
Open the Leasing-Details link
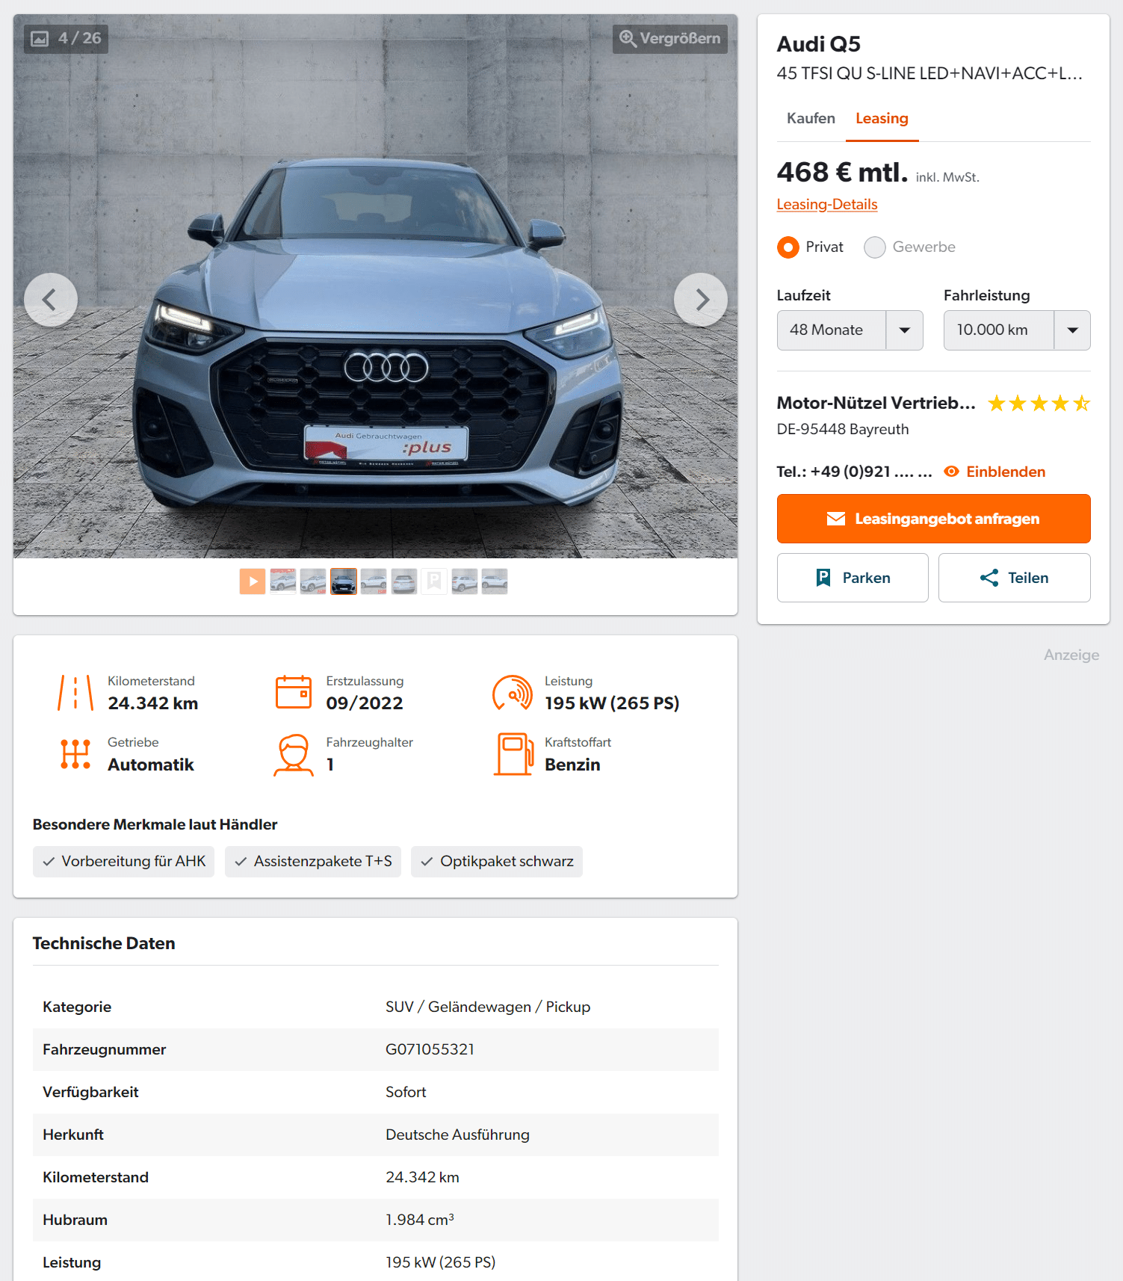coord(827,204)
